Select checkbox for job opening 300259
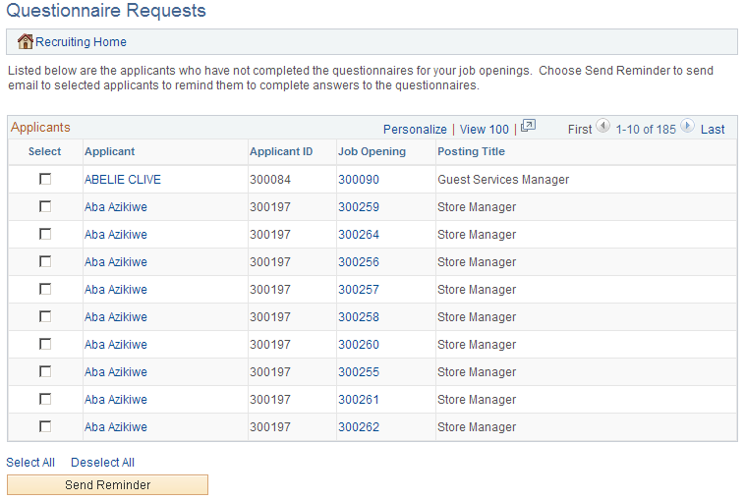This screenshot has height=500, width=745. pyautogui.click(x=45, y=206)
